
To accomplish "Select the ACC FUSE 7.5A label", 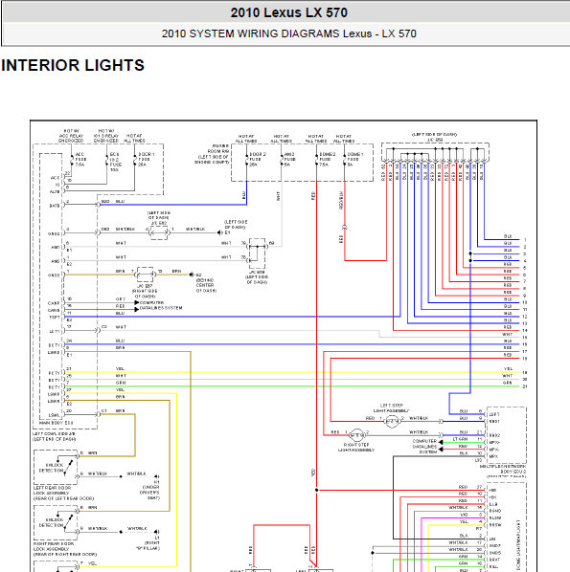I will (80, 160).
